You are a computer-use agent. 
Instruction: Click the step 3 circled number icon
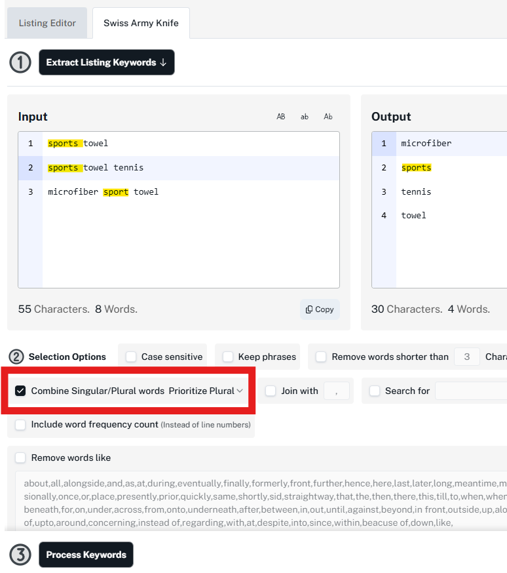click(20, 555)
